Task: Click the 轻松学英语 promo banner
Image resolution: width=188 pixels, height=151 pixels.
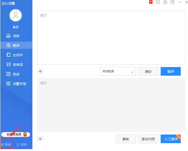Action: point(16,134)
